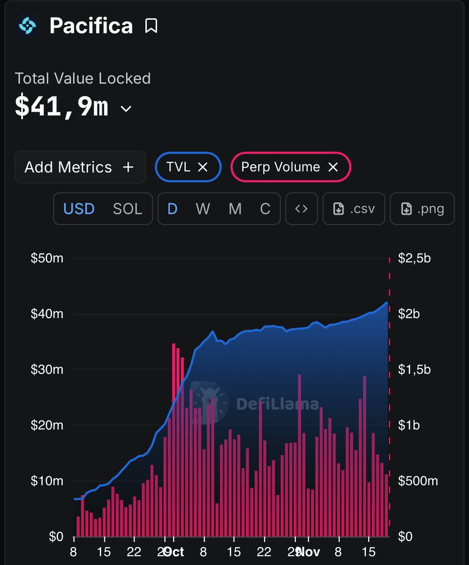Download chart data as .csv
The width and height of the screenshot is (469, 565).
point(354,209)
